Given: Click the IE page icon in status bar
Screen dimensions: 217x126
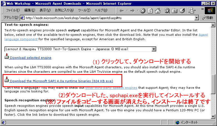Looking at the screenshot, I should 3,122.
